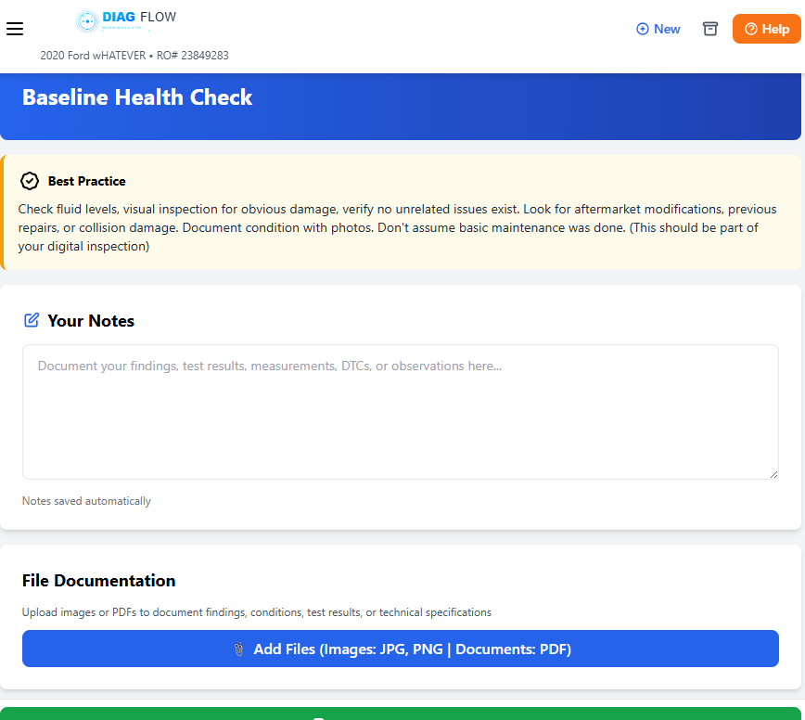This screenshot has height=720, width=805.
Task: Click the notes textarea resize handle
Action: pyautogui.click(x=773, y=474)
